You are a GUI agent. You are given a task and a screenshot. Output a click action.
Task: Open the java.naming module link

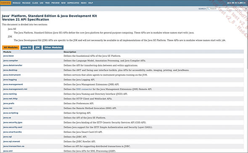point(10,94)
